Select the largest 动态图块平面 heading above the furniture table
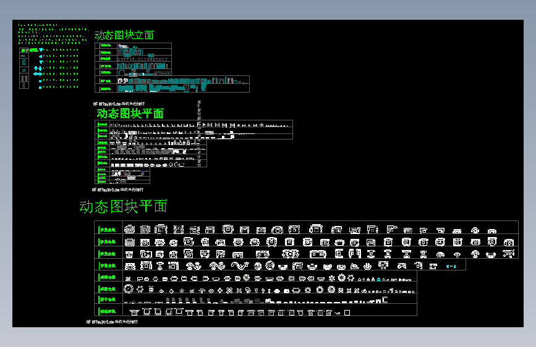The image size is (536, 347). click(123, 206)
